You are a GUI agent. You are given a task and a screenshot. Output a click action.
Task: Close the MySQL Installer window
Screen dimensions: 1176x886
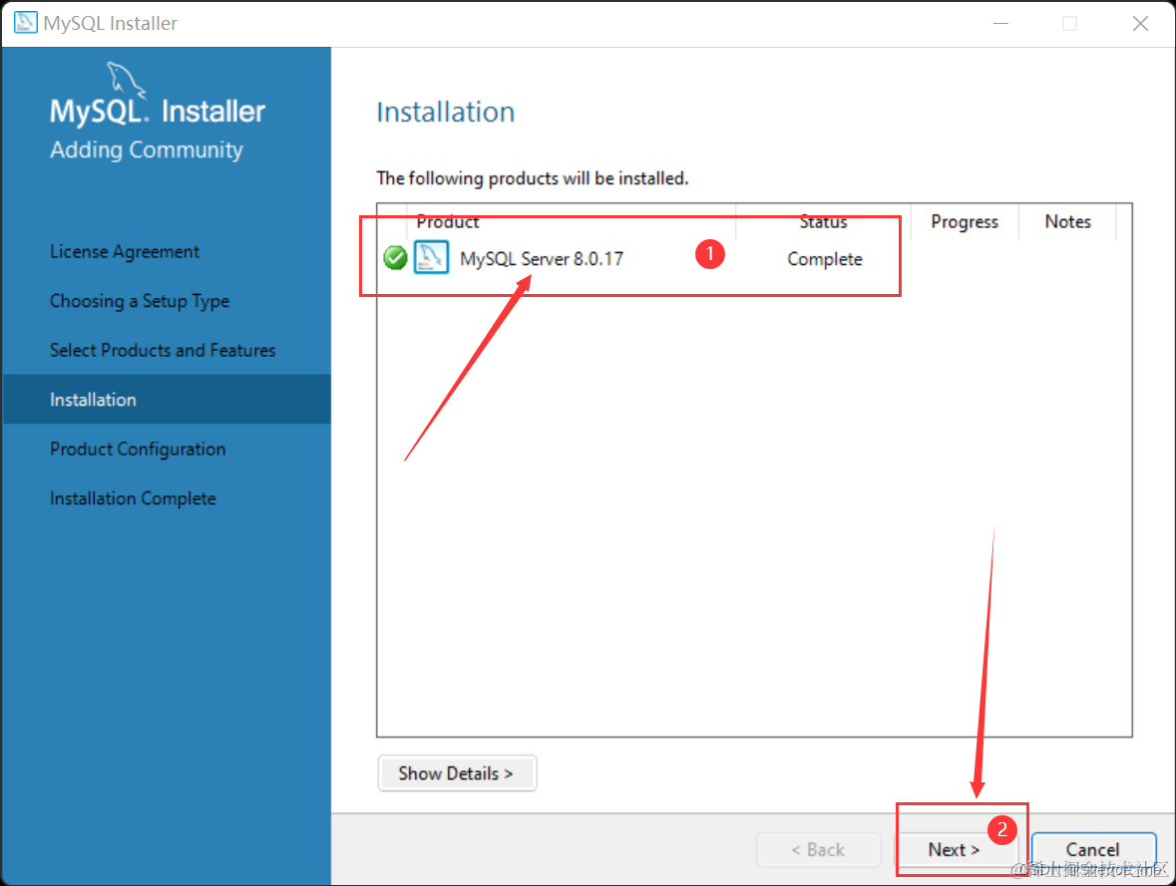tap(1140, 23)
